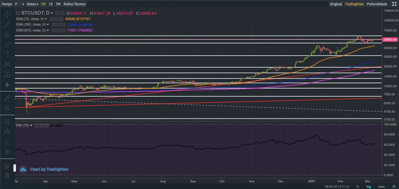
Task: Toggle hide all drawings eye icon
Action: [x=7, y=152]
